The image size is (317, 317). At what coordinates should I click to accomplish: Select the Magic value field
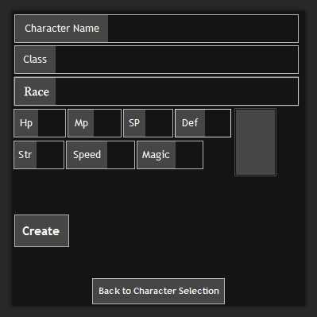pos(189,155)
